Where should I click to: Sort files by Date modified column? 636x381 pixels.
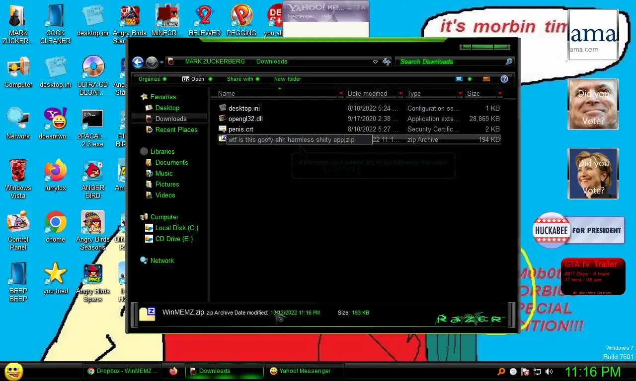371,93
